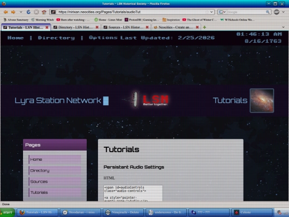289x217 pixels.
Task: Open the toolbar overflow chevron at far right
Action: 284,12
